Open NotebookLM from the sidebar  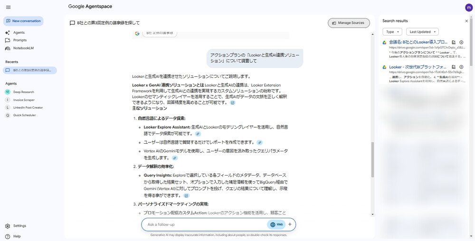[23, 48]
